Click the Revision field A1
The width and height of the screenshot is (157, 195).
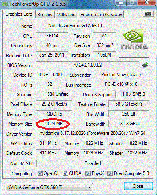104,36
